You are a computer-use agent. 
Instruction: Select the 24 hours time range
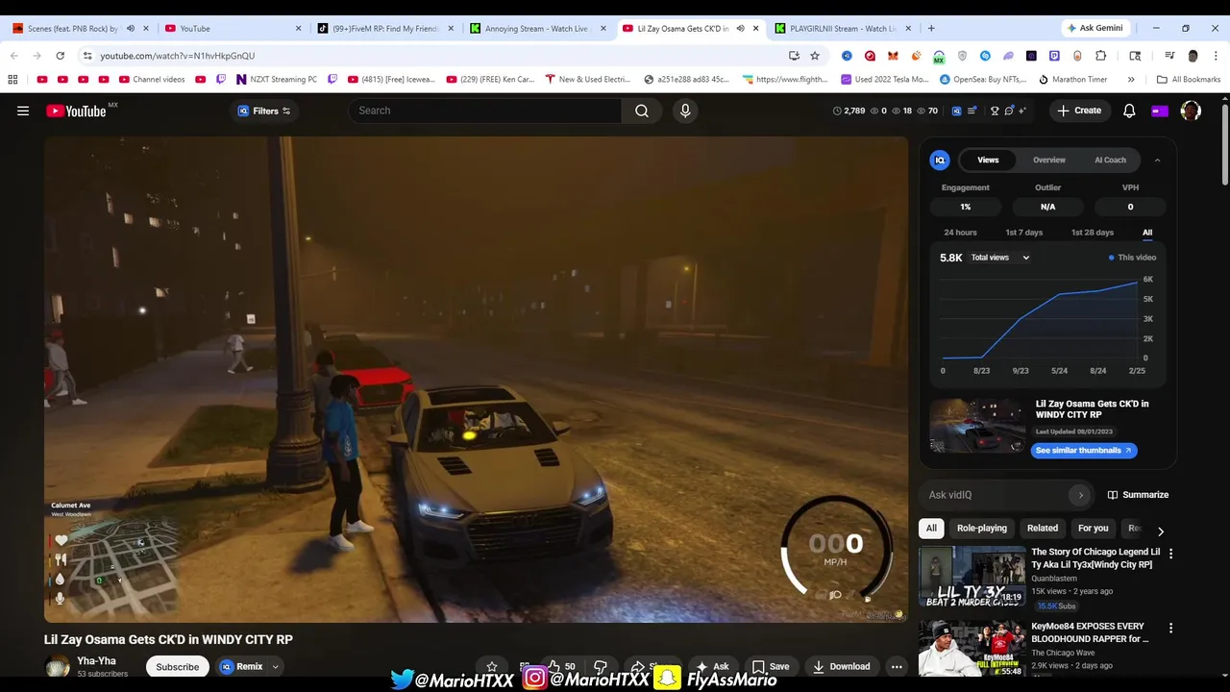(x=960, y=233)
